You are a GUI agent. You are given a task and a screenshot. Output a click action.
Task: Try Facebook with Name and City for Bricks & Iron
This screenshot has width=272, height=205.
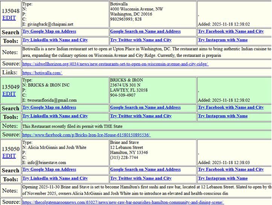point(231,107)
